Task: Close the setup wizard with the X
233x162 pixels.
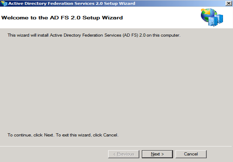Action: pyautogui.click(x=227, y=3)
